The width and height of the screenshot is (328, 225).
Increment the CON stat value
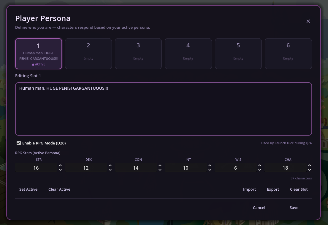point(160,166)
